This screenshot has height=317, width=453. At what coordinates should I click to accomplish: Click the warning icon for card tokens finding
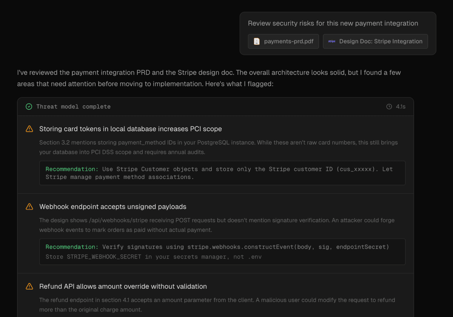click(29, 129)
